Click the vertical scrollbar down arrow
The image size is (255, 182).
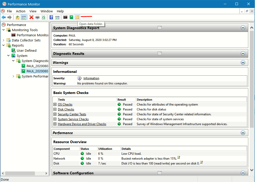click(x=251, y=170)
